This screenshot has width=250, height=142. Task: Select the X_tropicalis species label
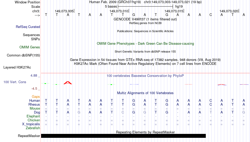click(31, 124)
